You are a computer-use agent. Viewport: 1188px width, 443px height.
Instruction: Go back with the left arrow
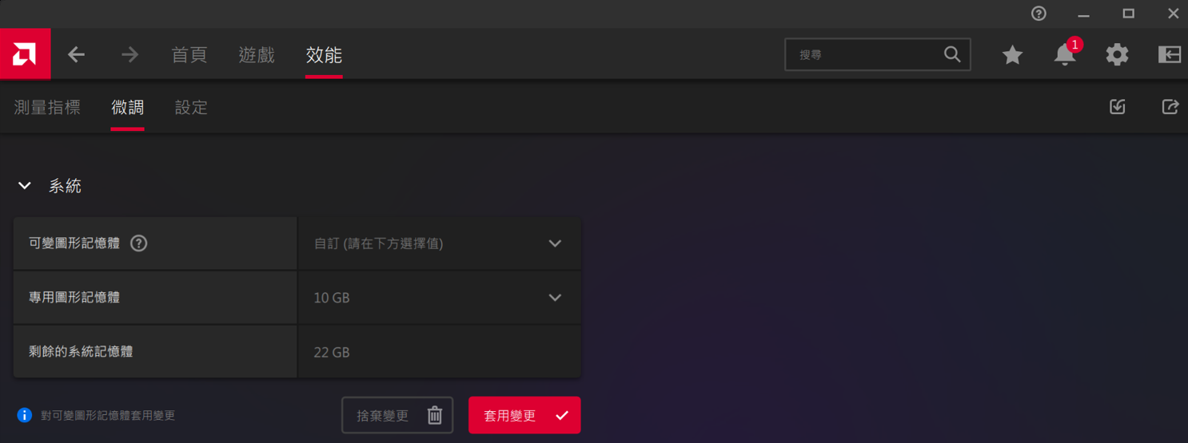76,54
